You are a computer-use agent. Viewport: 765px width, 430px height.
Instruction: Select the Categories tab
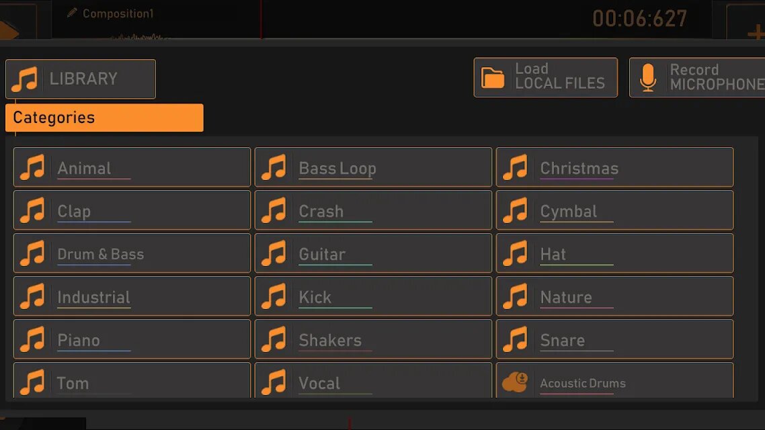click(104, 118)
